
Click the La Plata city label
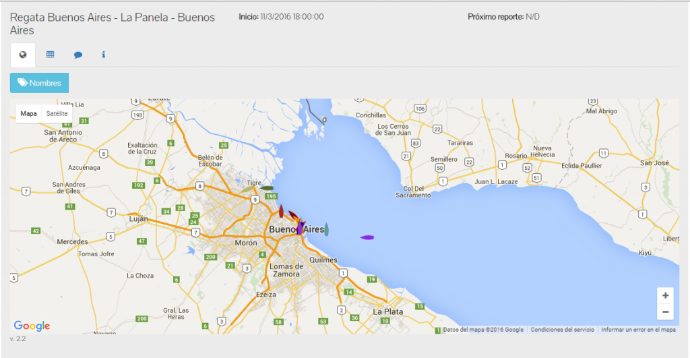click(x=387, y=311)
